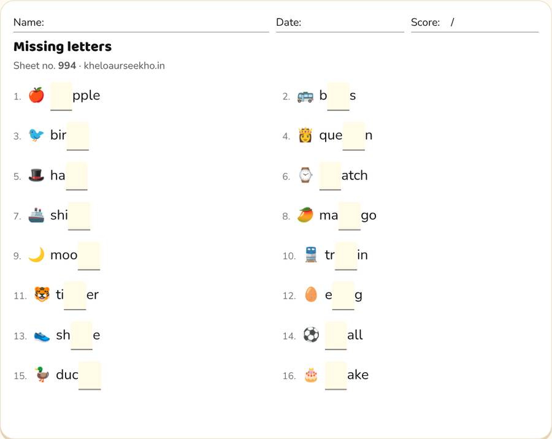
Task: Click the blue shoe emoji
Action: (x=42, y=336)
